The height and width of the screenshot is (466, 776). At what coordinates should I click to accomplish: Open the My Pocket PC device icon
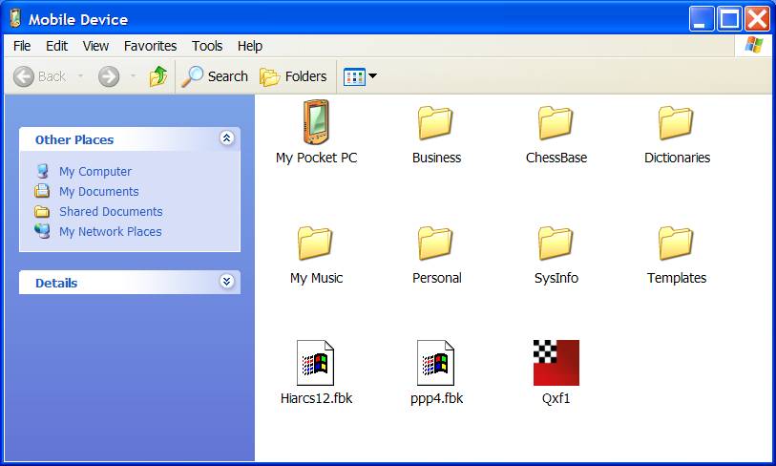316,123
